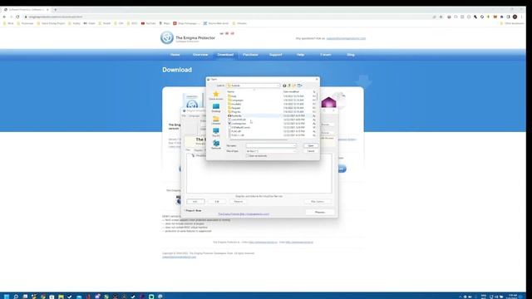Viewport: 532px width, 299px height.
Task: Go back in Chrome browser
Action: [x=4, y=17]
